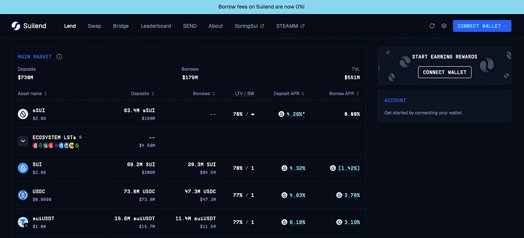
Task: Open the STEAMM external link
Action: [290, 26]
